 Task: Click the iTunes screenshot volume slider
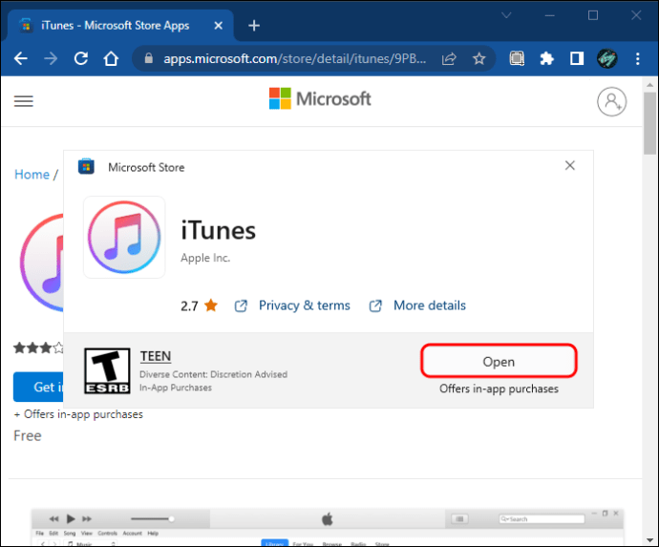point(152,519)
